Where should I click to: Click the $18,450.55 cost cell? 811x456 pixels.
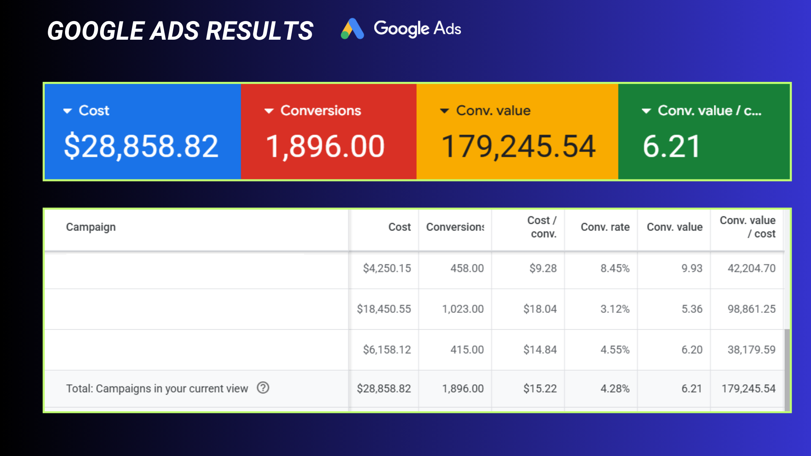[384, 309]
